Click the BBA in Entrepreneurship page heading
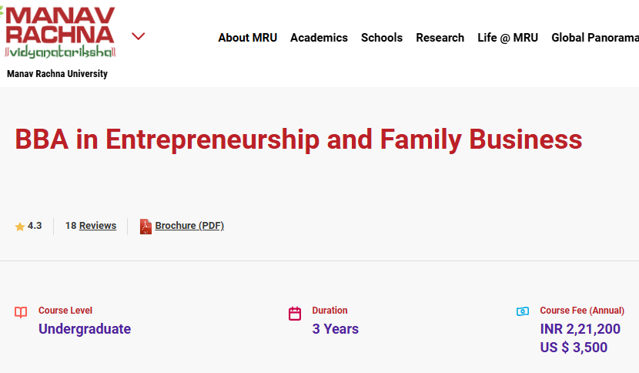 click(299, 139)
